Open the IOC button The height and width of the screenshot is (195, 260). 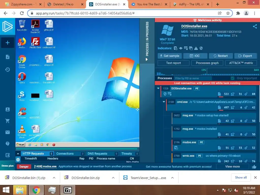195,56
